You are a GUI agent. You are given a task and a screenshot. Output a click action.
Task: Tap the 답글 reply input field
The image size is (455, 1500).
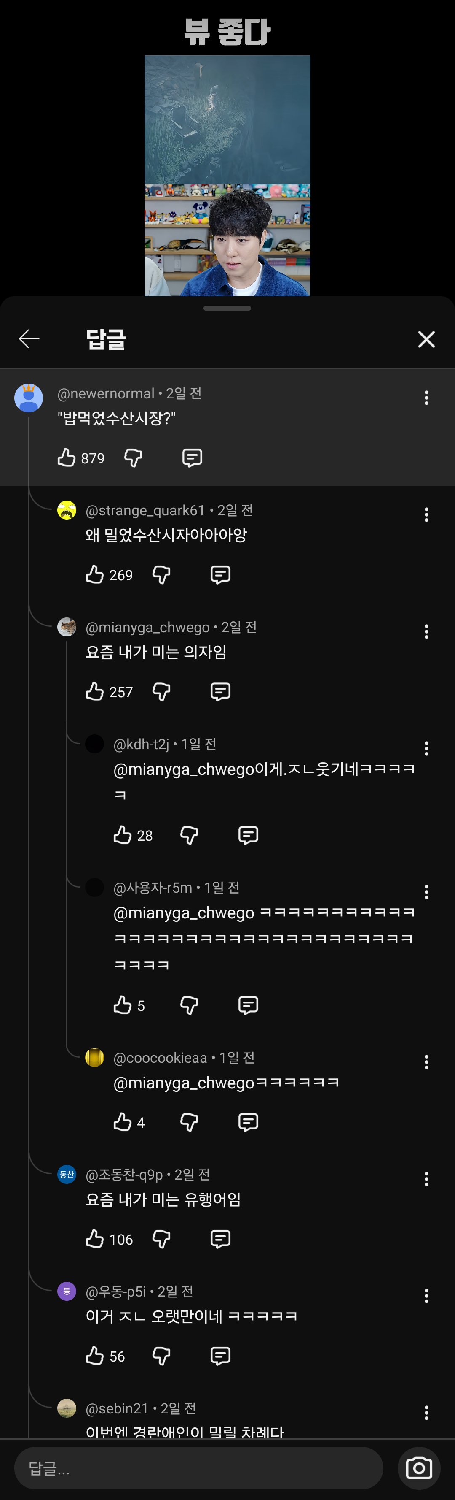pos(198,1468)
